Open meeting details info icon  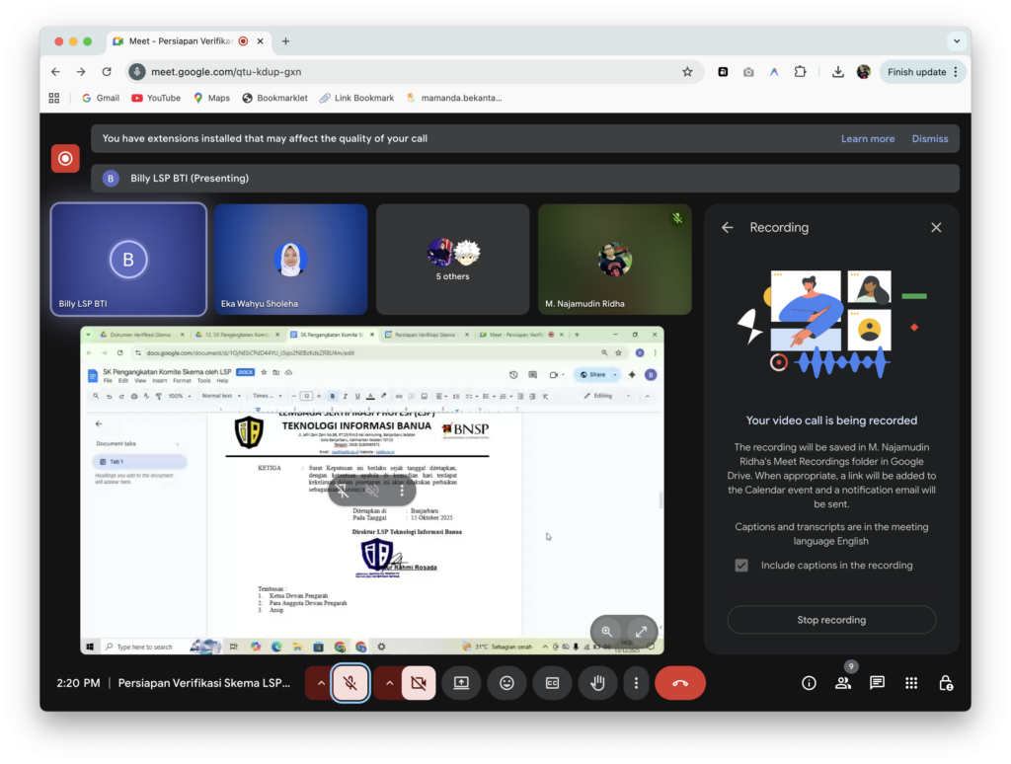pyautogui.click(x=809, y=682)
